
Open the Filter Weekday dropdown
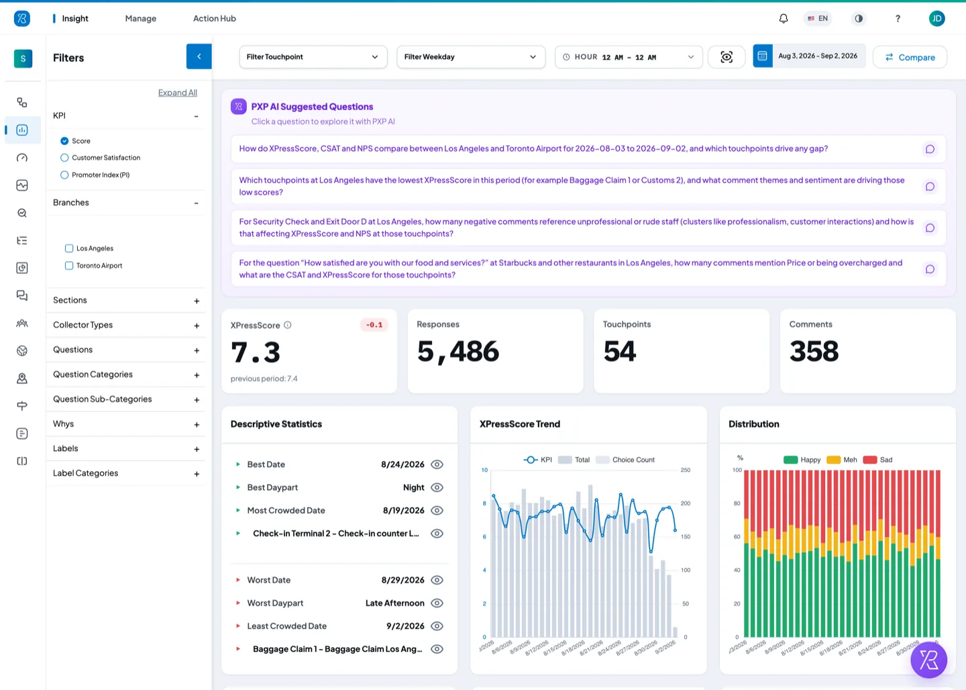coord(471,57)
